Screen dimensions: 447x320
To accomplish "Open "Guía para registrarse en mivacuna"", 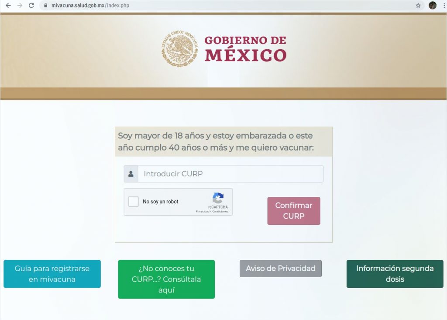I will click(x=52, y=274).
